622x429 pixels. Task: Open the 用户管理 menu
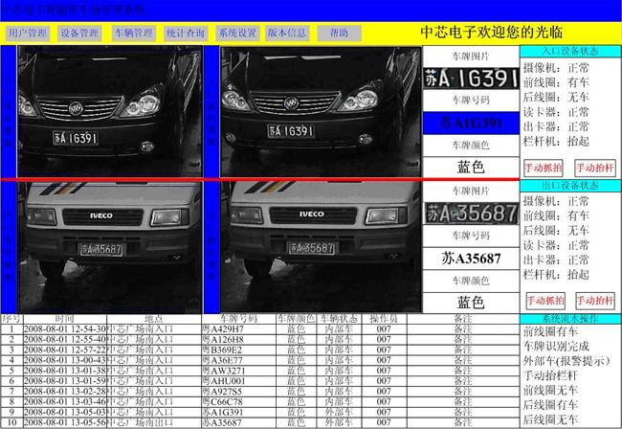(x=27, y=33)
